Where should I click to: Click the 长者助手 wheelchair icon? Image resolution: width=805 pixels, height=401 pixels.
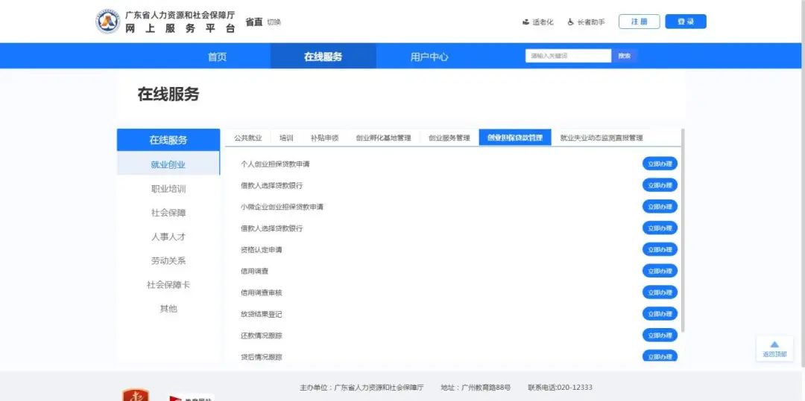click(x=570, y=22)
